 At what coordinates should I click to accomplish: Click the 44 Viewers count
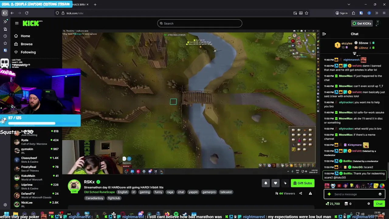click(x=285, y=193)
